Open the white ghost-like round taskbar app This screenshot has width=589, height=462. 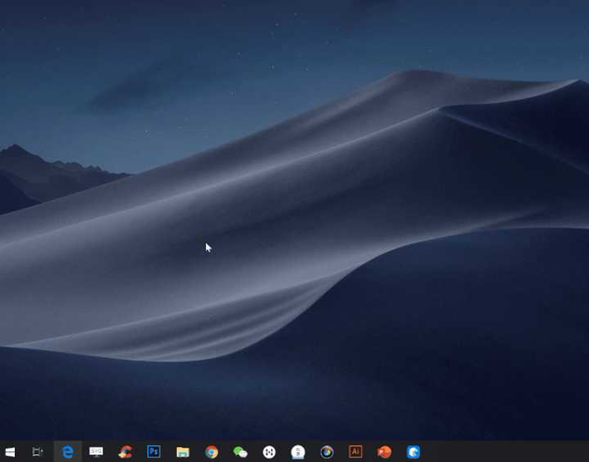point(297,452)
